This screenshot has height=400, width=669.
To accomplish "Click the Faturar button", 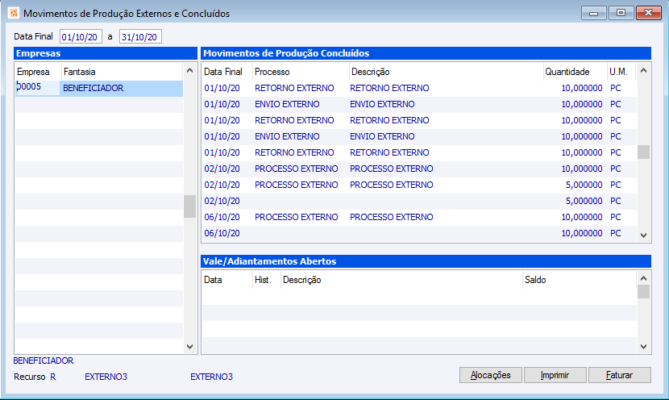I will coord(620,375).
